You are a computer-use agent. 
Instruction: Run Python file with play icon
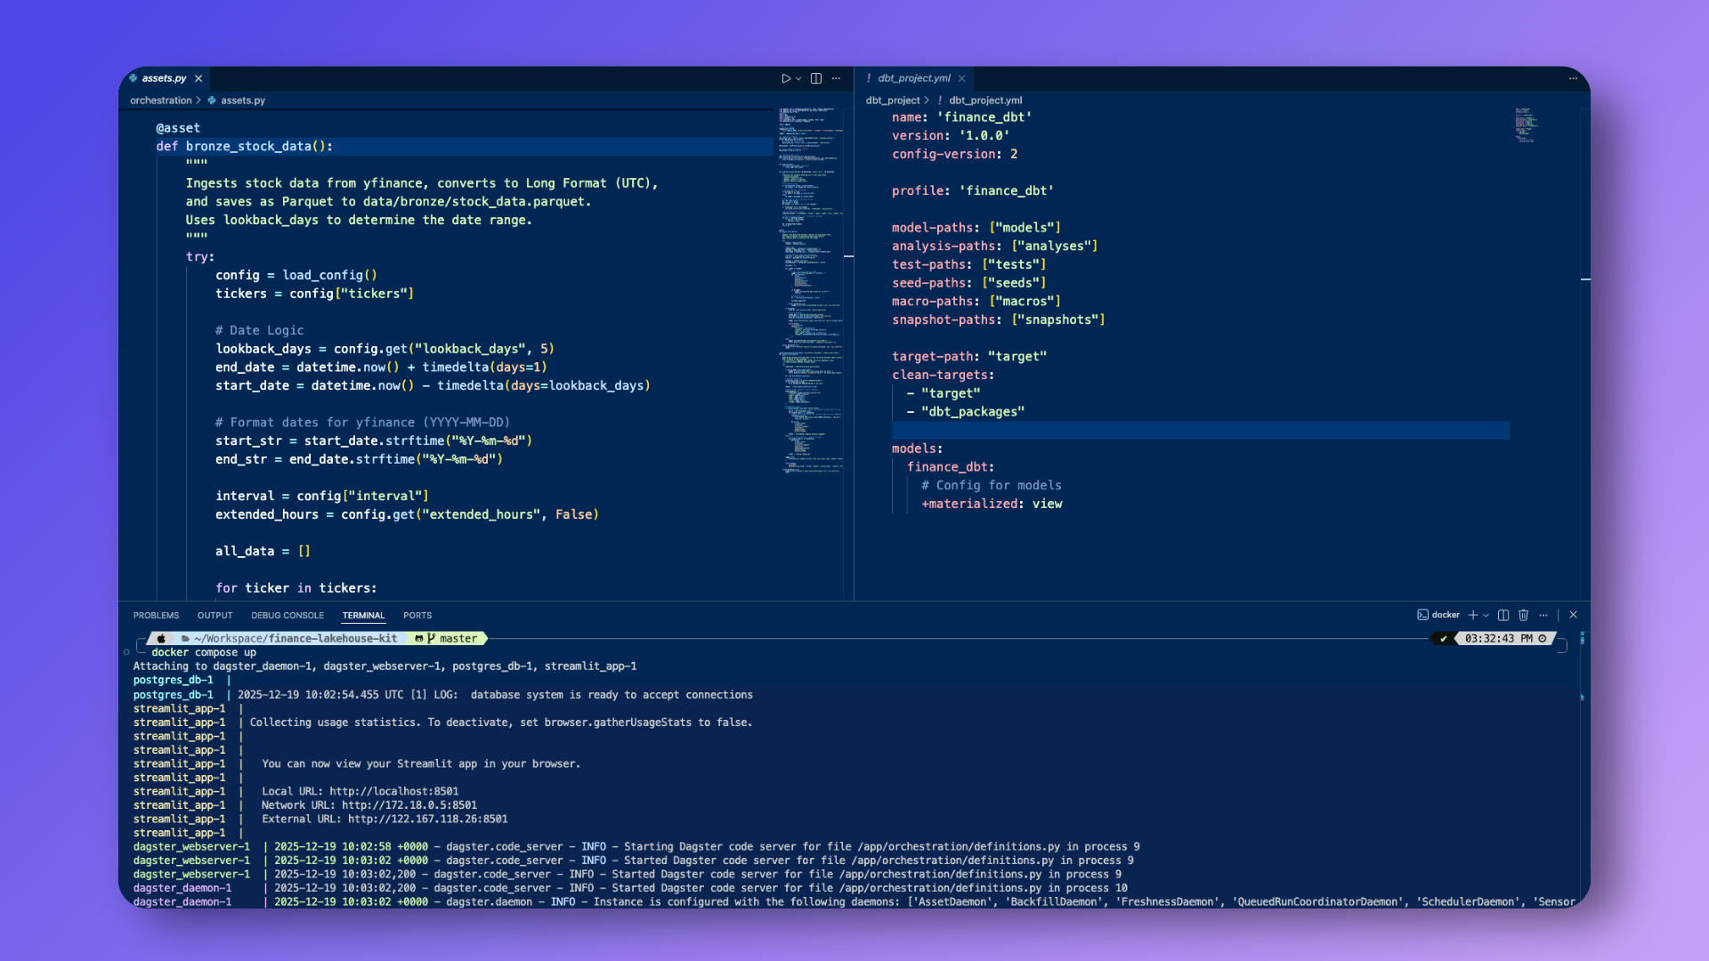pyautogui.click(x=785, y=78)
